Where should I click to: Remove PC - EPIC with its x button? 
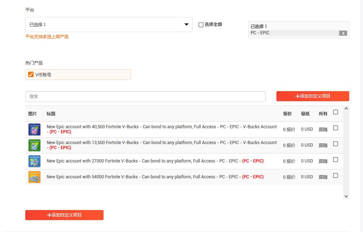pos(343,33)
